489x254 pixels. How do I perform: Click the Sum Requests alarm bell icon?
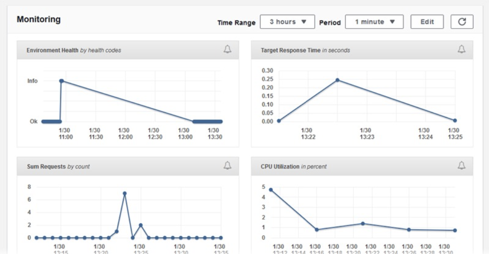(x=228, y=166)
